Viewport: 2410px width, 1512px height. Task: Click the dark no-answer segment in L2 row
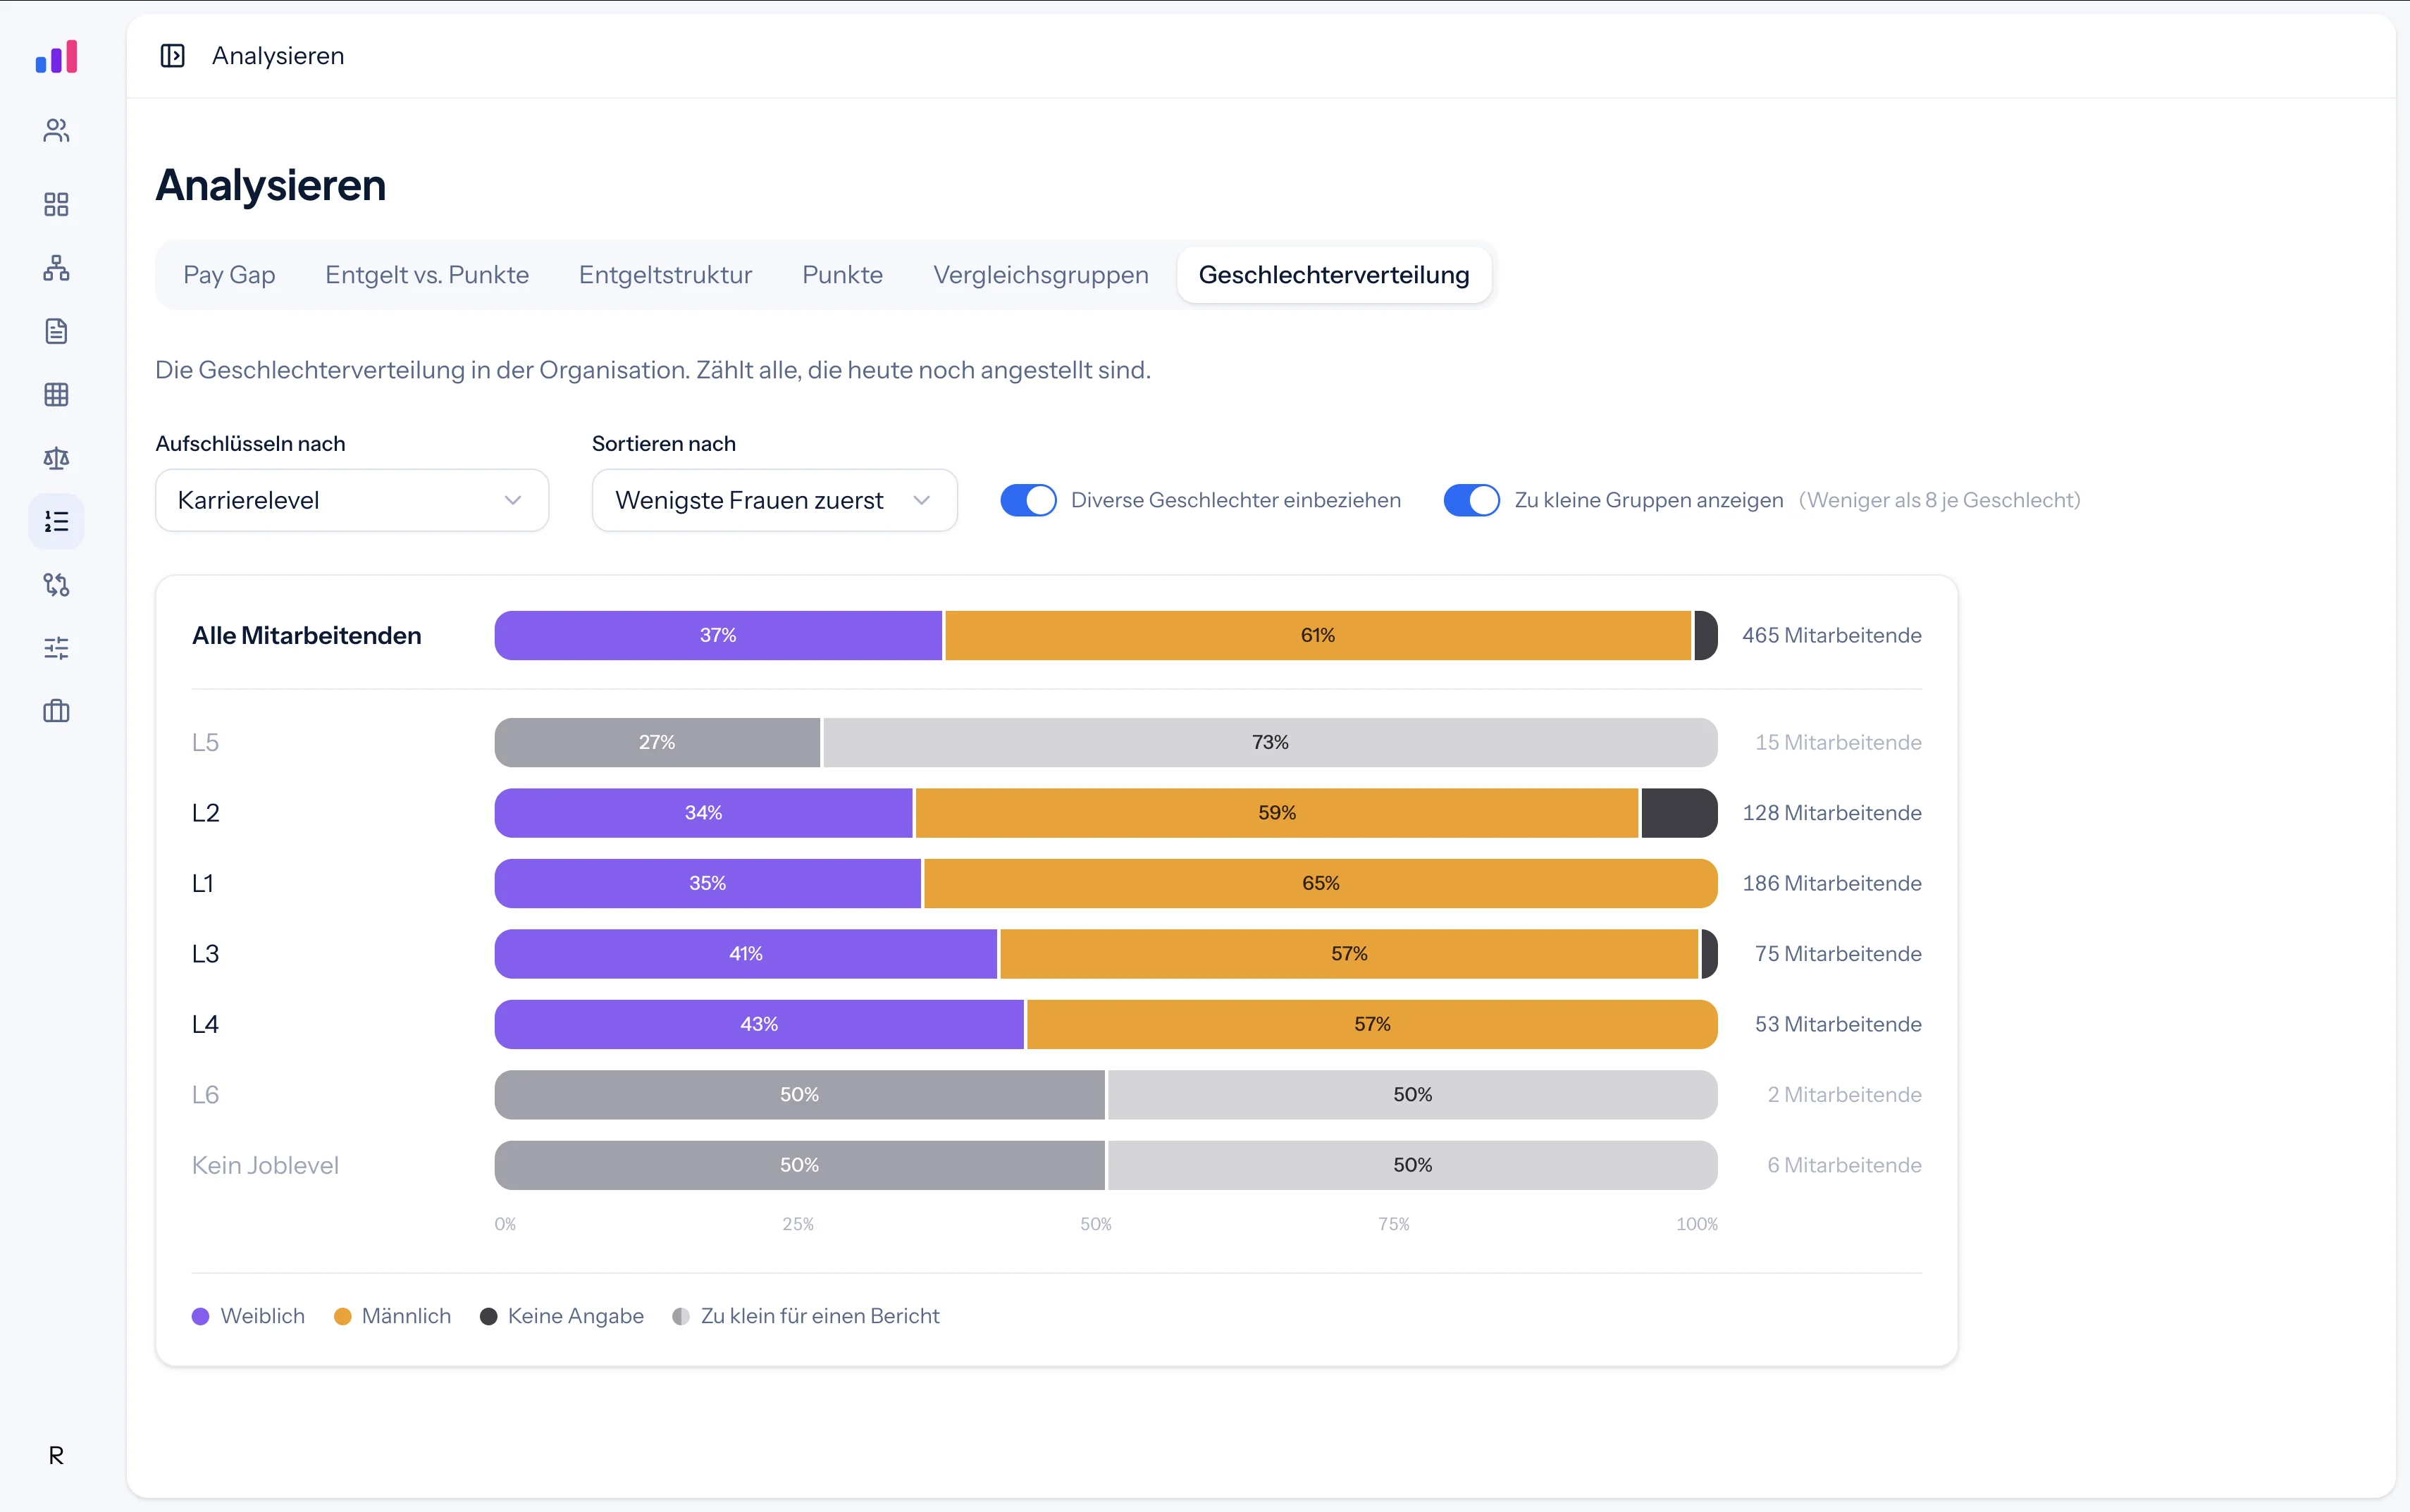pos(1679,813)
